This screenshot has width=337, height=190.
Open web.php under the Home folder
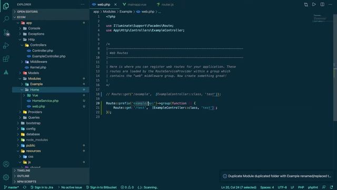point(51,107)
